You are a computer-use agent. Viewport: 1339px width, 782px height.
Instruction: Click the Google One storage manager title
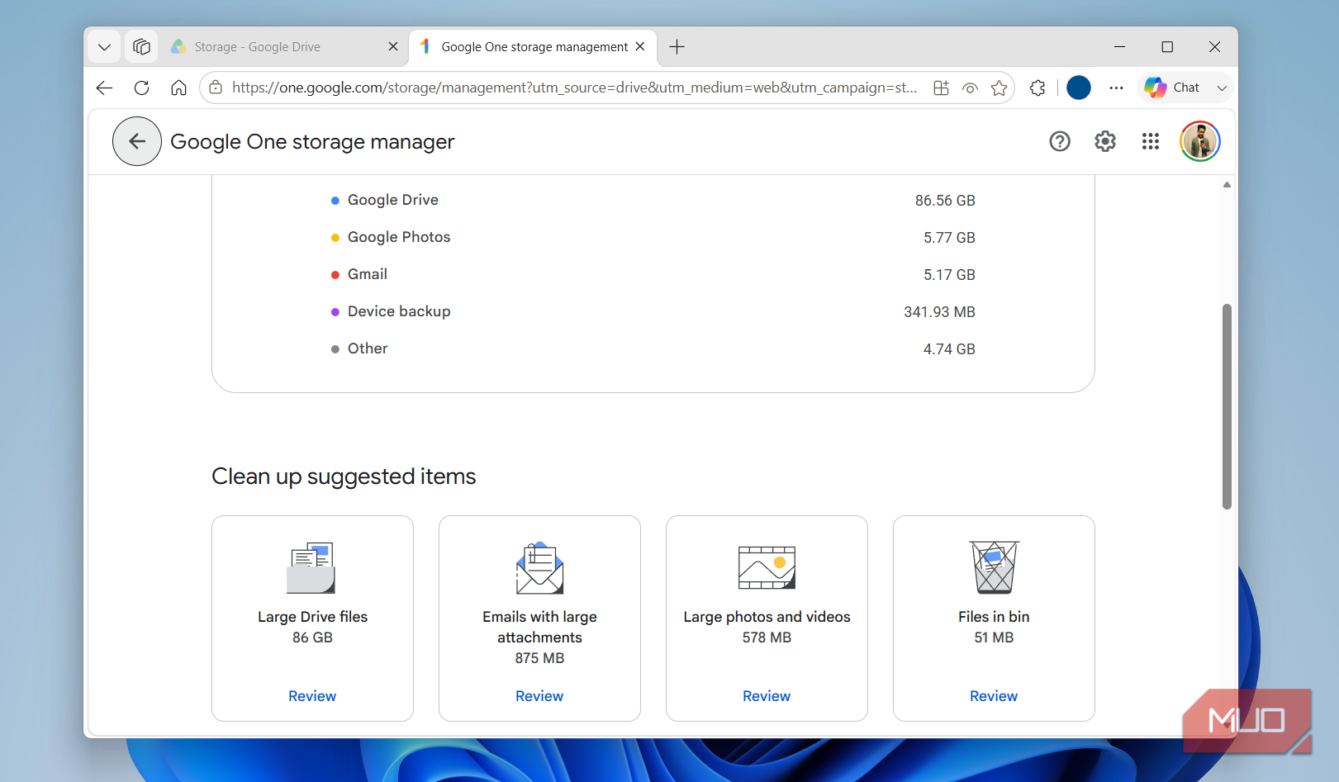(x=312, y=142)
